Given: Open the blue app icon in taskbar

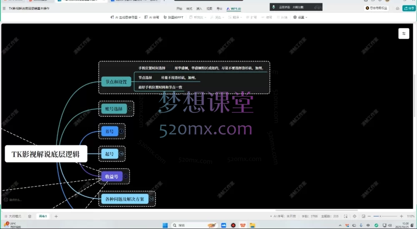Looking at the screenshot, I should (224, 225).
